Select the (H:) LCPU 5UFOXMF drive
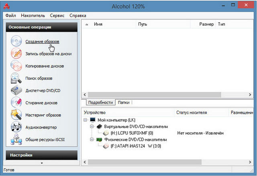257x176 pixels. [x=132, y=133]
